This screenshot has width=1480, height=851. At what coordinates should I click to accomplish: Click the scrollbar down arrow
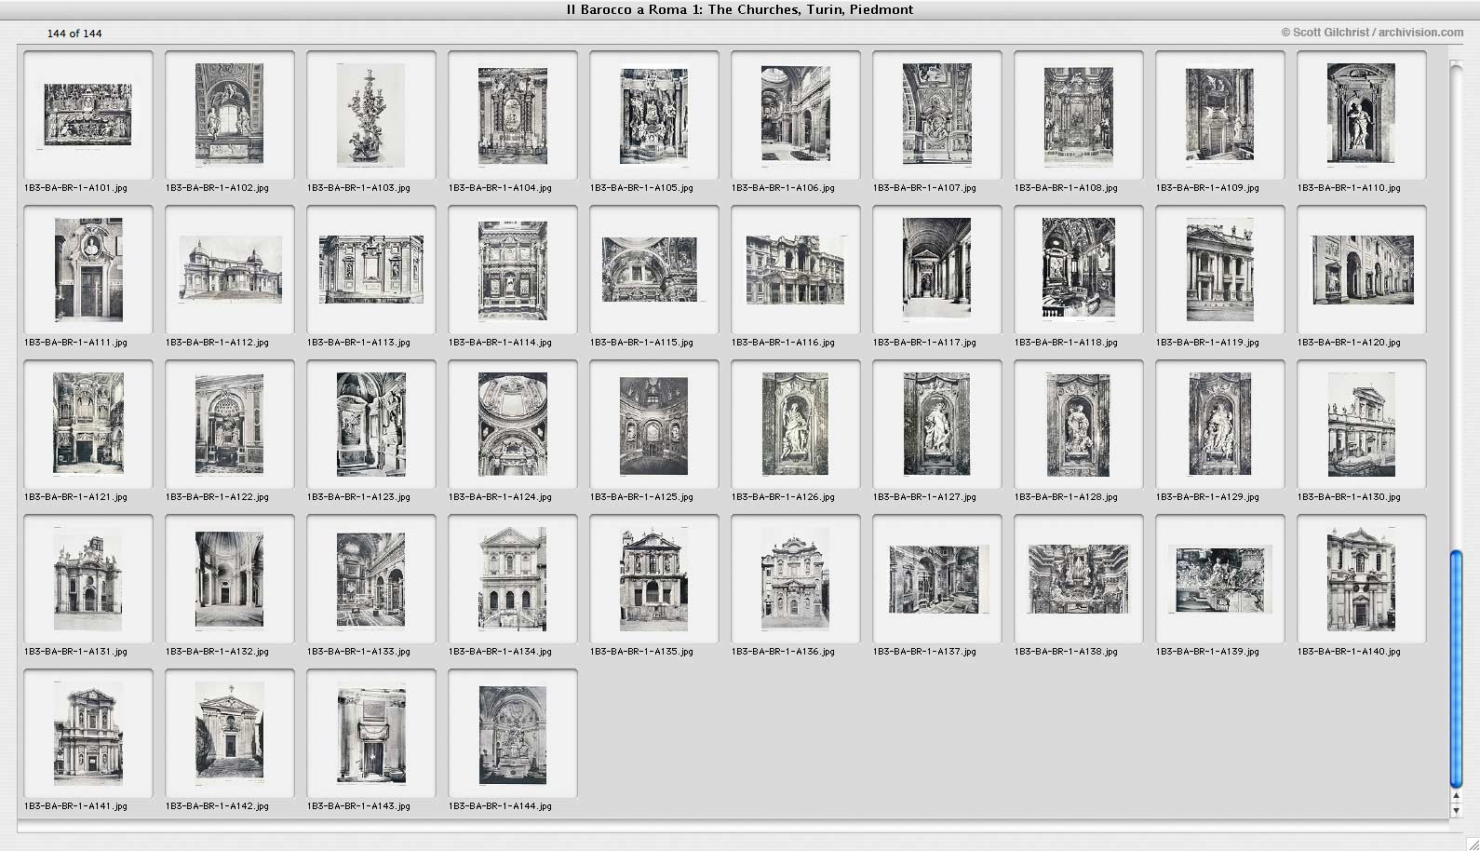(1457, 811)
